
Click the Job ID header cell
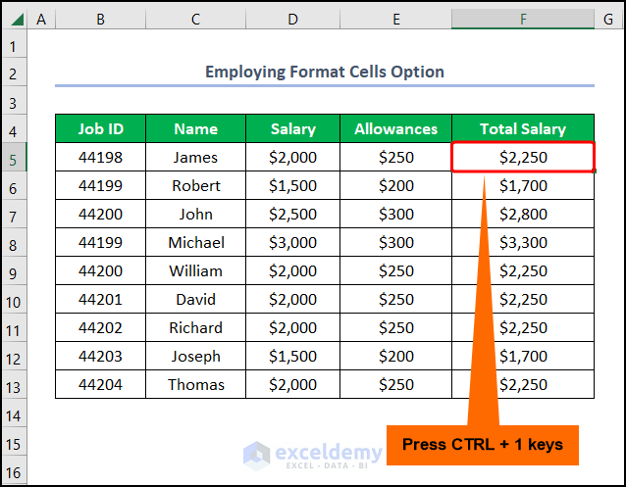[x=100, y=129]
